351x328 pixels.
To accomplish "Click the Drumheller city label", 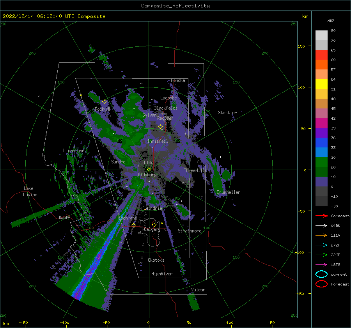I will pos(229,192).
